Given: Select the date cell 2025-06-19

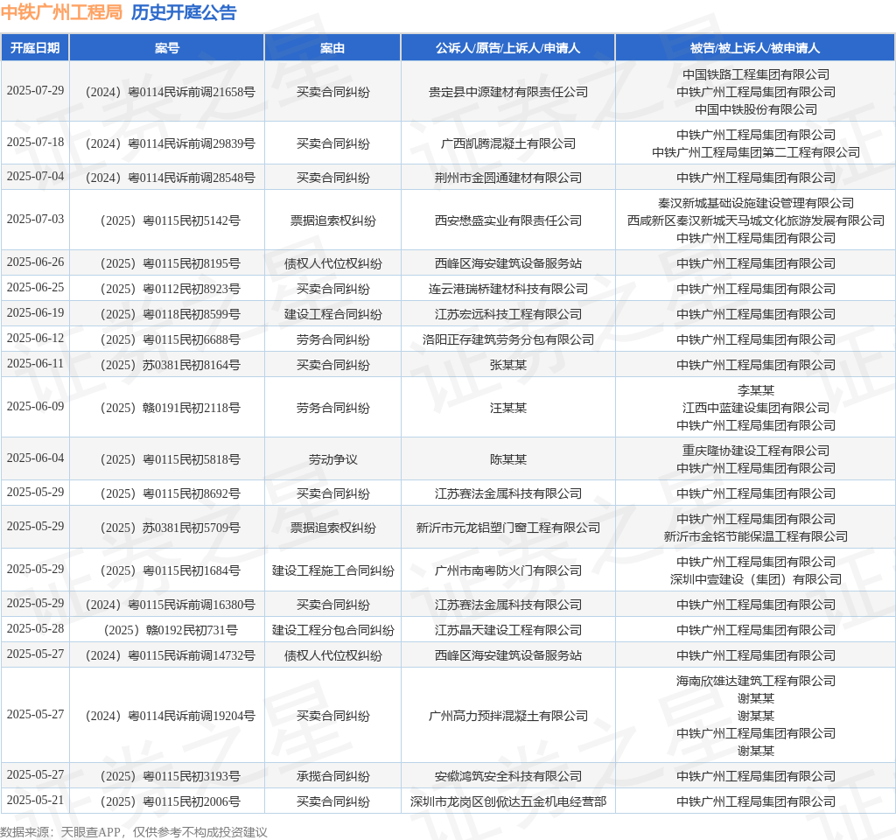Looking at the screenshot, I should click(x=35, y=313).
